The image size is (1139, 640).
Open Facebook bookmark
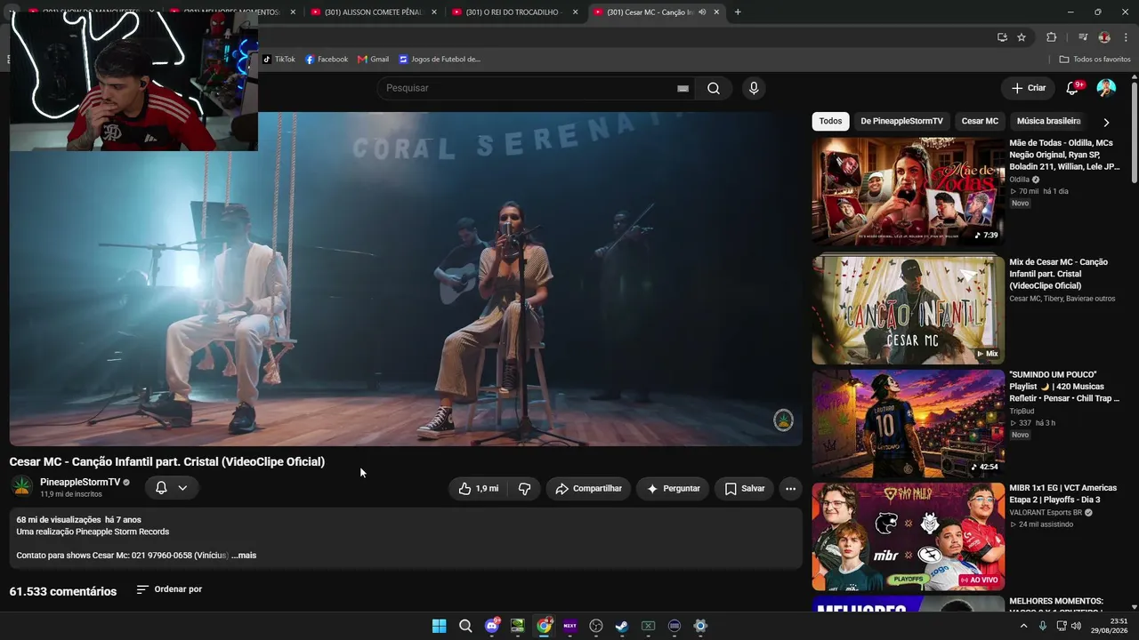(327, 60)
